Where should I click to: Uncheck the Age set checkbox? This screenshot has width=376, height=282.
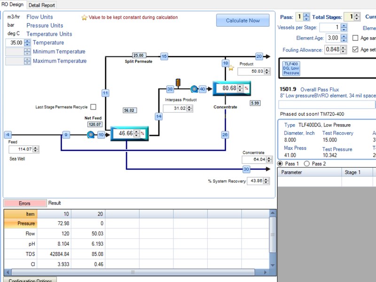point(355,49)
